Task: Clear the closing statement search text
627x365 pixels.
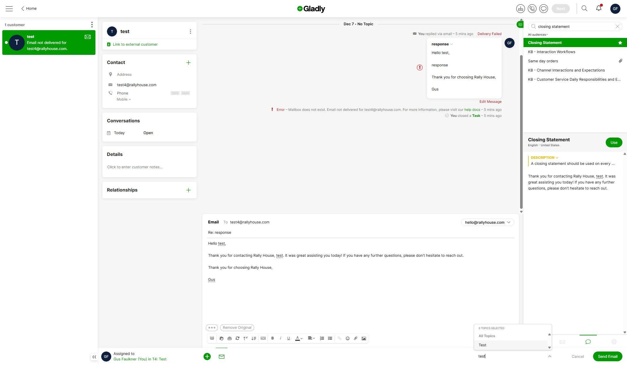Action: click(x=617, y=26)
